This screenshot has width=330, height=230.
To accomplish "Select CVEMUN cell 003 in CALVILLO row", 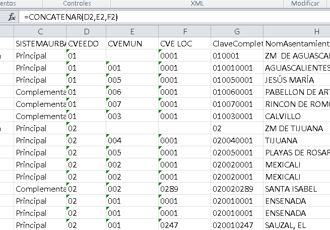I will tap(132, 117).
